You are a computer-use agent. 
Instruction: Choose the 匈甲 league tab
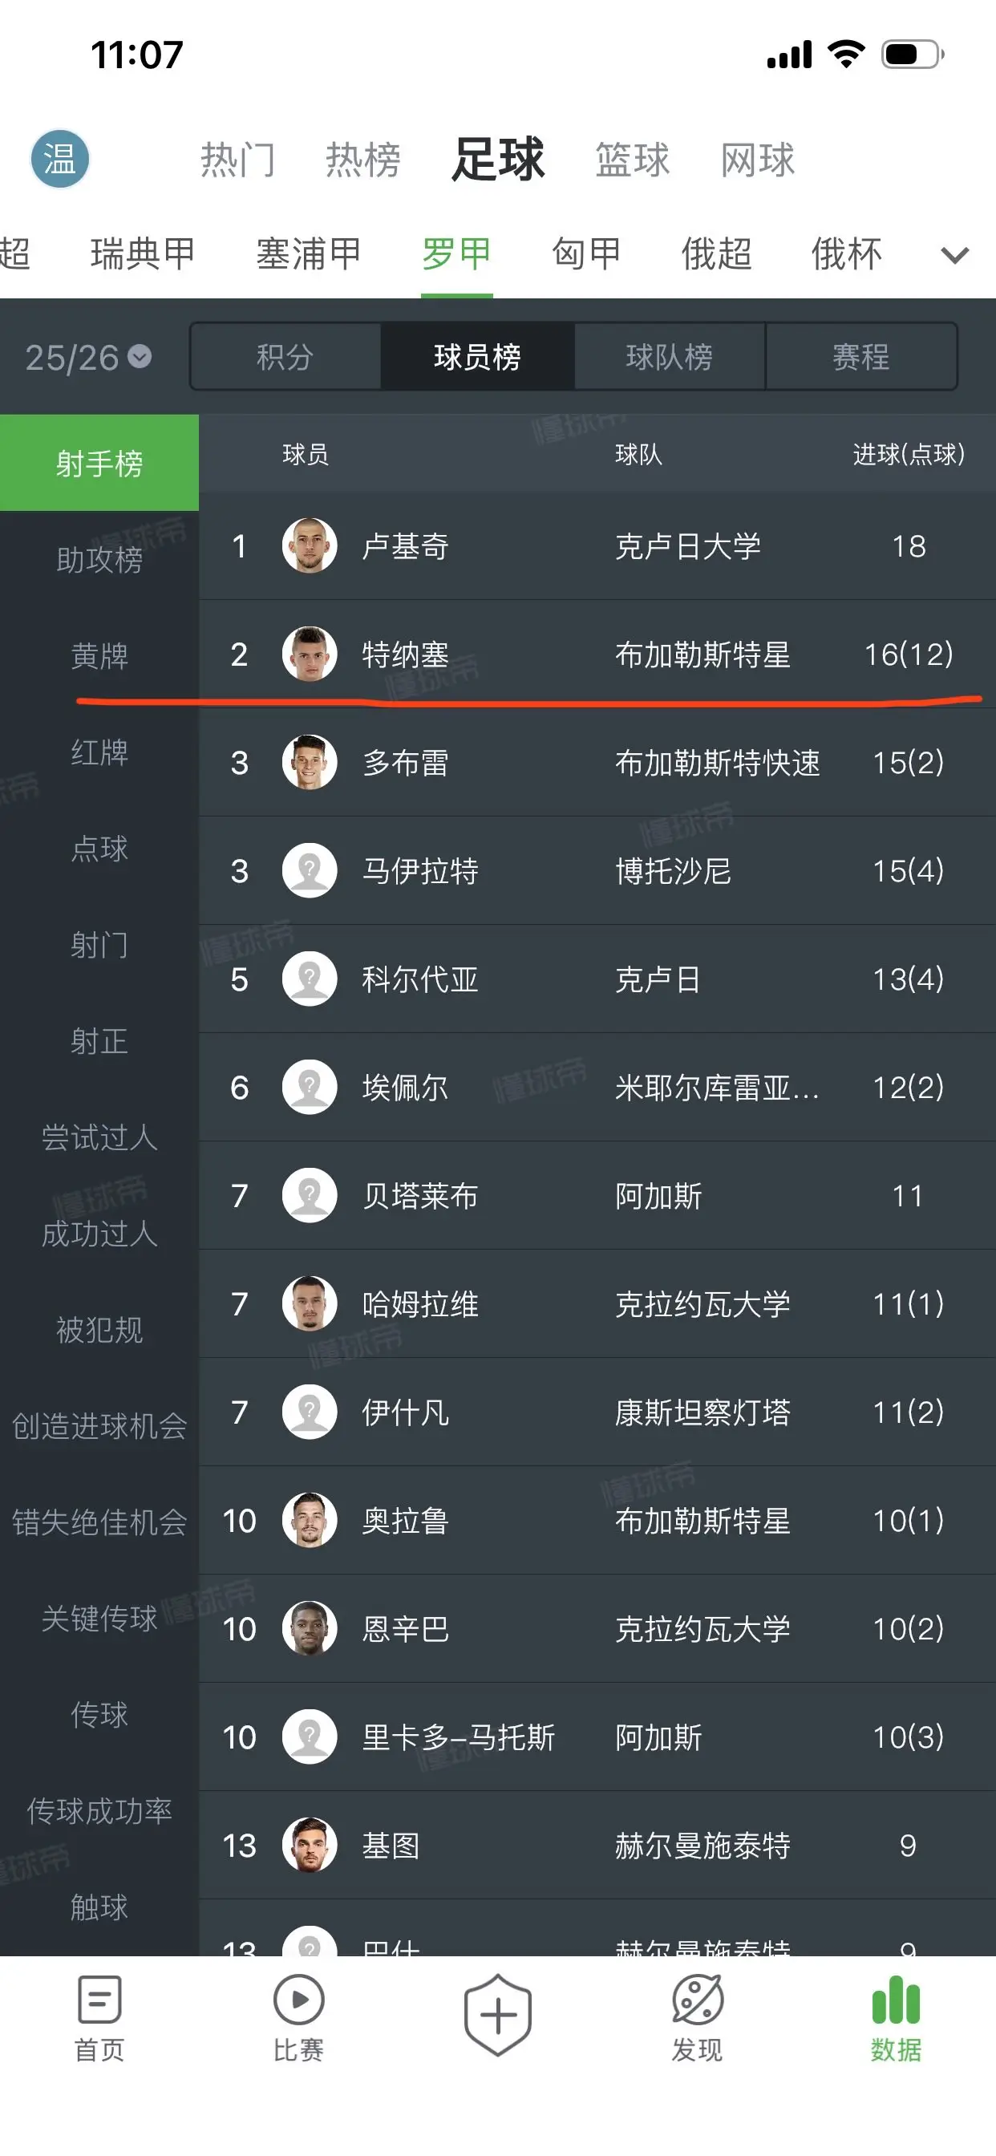tap(587, 253)
